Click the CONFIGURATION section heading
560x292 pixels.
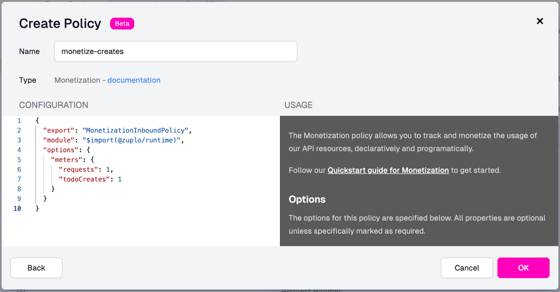[54, 105]
